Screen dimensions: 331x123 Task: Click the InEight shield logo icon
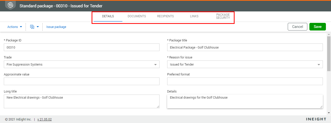pos(10,5)
